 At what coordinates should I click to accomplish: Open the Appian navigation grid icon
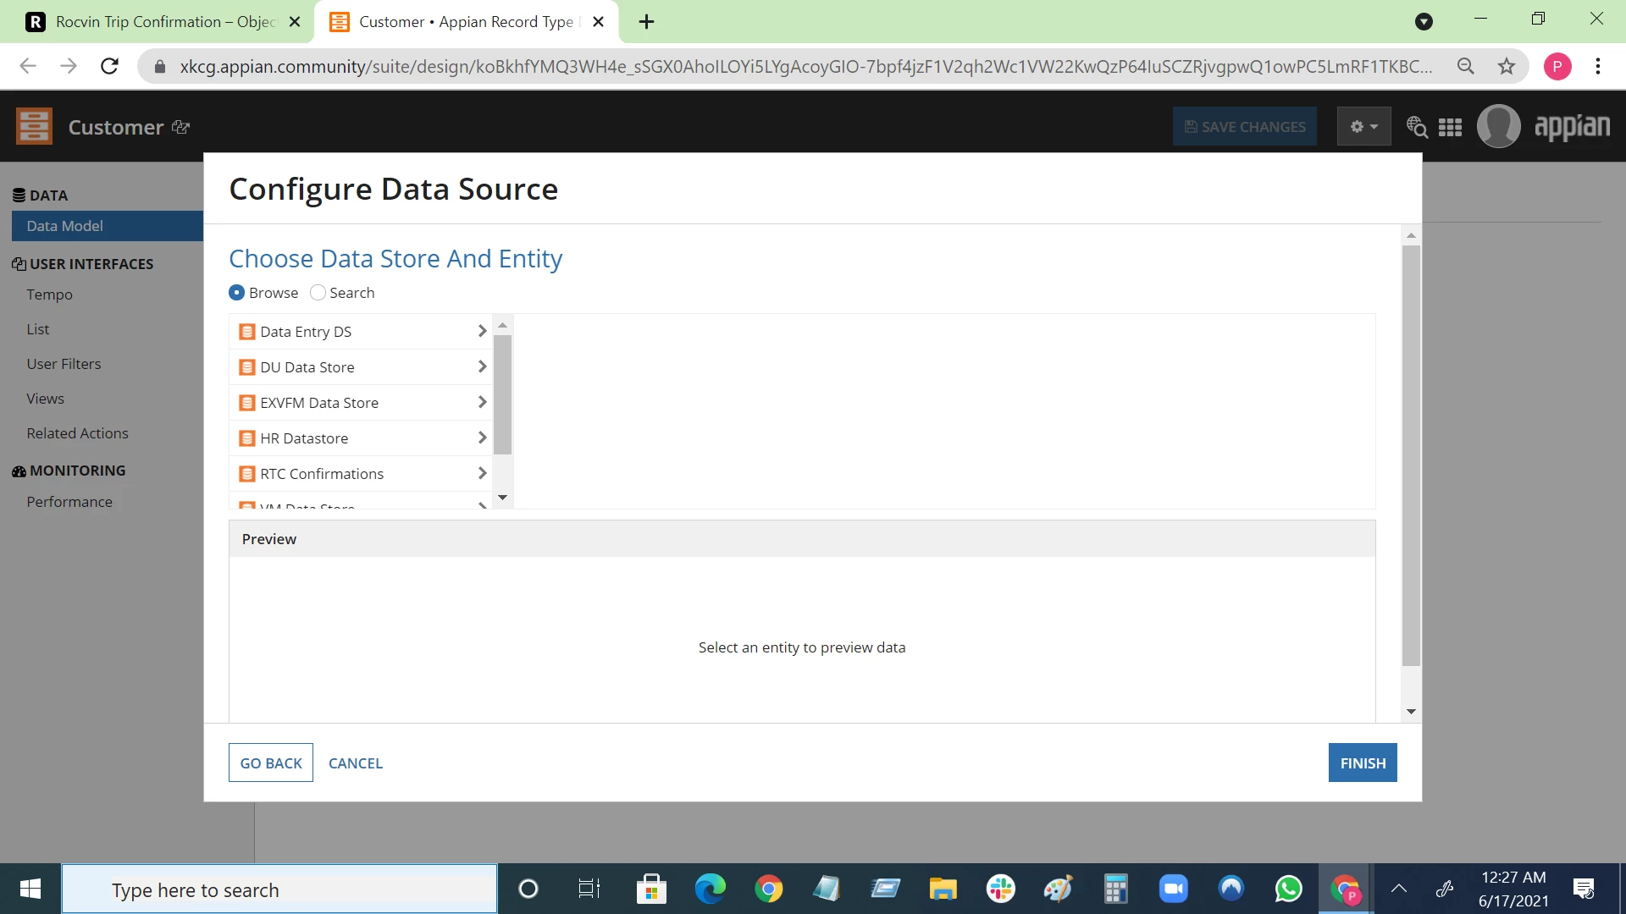coord(1450,127)
